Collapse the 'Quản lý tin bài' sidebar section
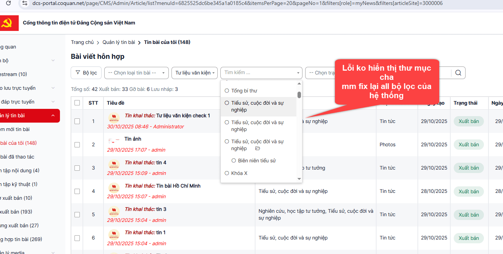 [53, 116]
